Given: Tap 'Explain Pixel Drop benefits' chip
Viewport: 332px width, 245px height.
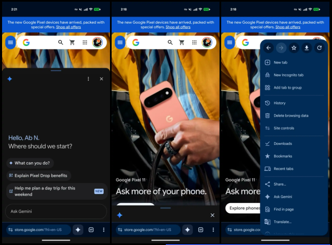Looking at the screenshot, I should click(x=39, y=176).
